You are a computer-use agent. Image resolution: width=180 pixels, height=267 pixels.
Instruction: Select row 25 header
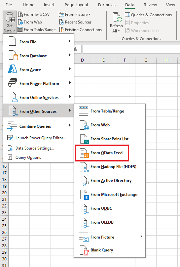click(x=4, y=226)
